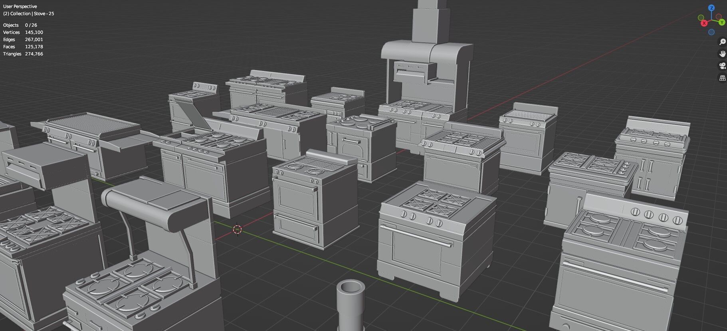Click the zoom magnifier viewport icon
This screenshot has height=331, width=727.
click(x=722, y=42)
